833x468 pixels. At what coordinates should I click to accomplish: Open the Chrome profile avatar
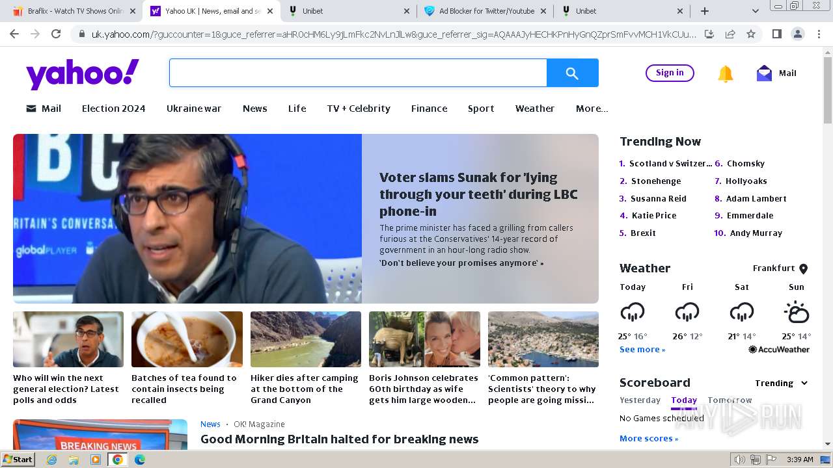click(797, 34)
